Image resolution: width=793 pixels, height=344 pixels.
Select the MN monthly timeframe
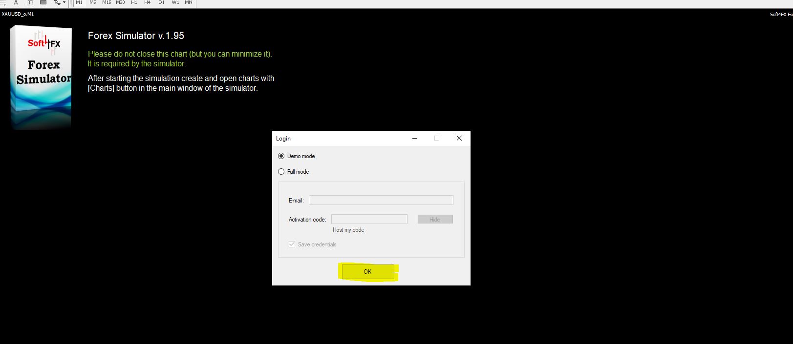189,2
